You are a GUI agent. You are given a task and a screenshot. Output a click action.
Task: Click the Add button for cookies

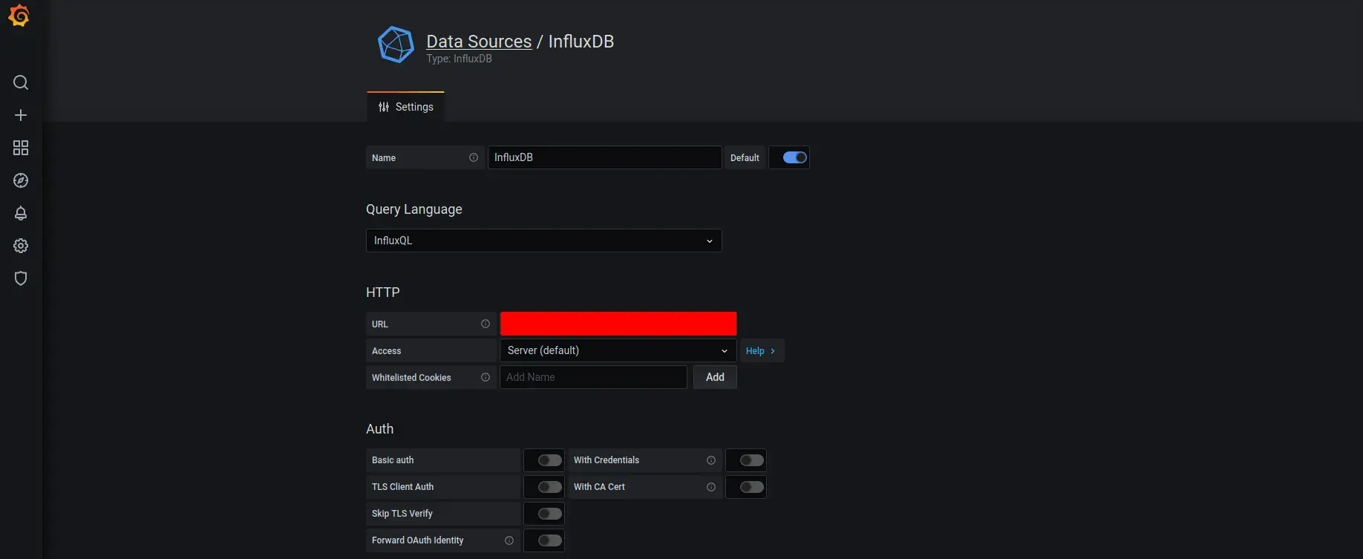[715, 377]
